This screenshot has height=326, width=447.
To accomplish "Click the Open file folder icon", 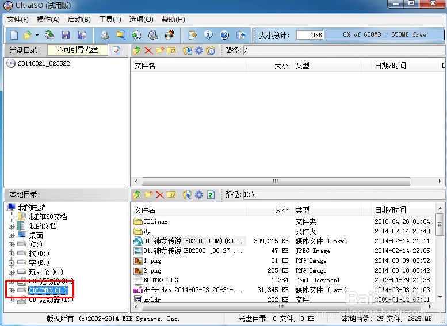I will coord(28,35).
